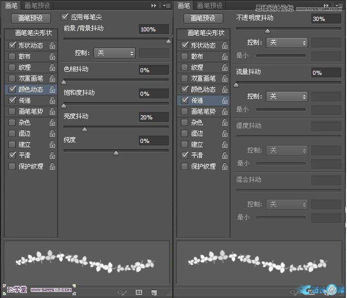
Task: Open the 控制 dropdown under 前景/背景抖动
Action: coord(115,53)
